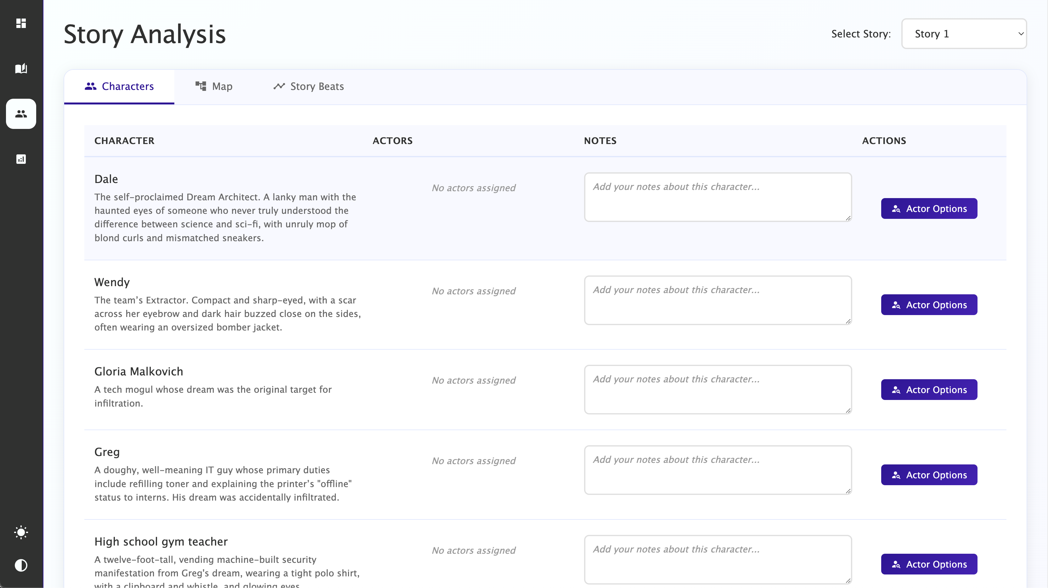Click the open book stories sidebar icon
Image resolution: width=1048 pixels, height=588 pixels.
[21, 68]
